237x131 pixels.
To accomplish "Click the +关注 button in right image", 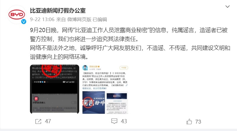I will [x=124, y=68].
